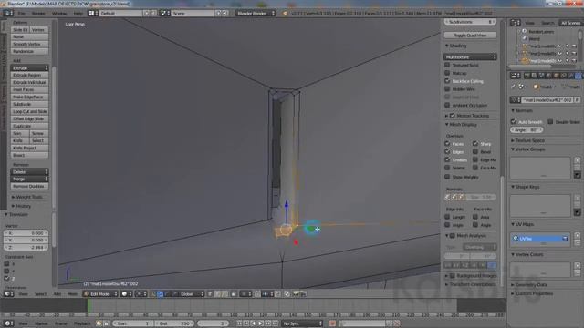Click the Toggle Quad View button
This screenshot has width=584, height=328.
pyautogui.click(x=470, y=35)
